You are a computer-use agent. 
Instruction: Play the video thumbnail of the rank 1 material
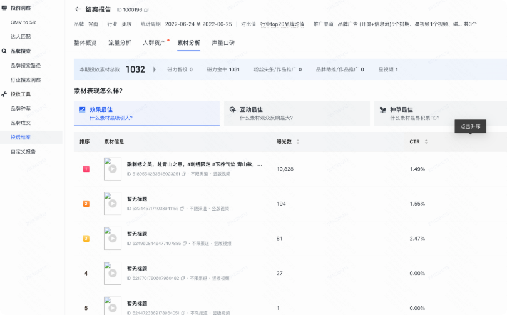[113, 169]
